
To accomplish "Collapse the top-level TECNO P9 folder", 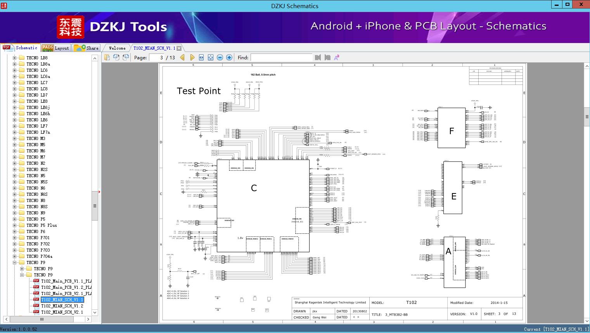I will 14,262.
